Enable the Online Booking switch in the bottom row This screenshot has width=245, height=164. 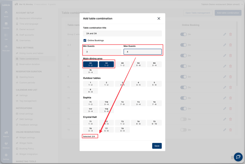point(183,130)
